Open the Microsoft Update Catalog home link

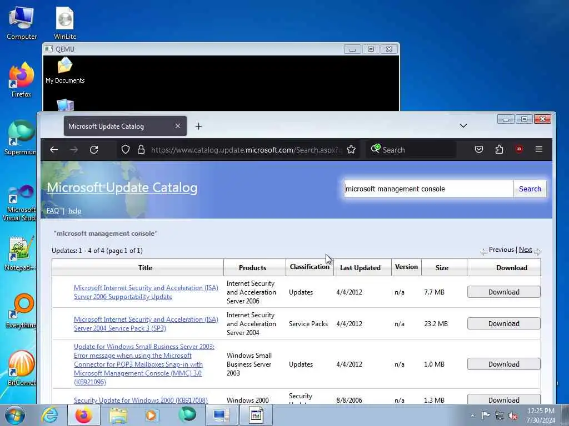[122, 187]
